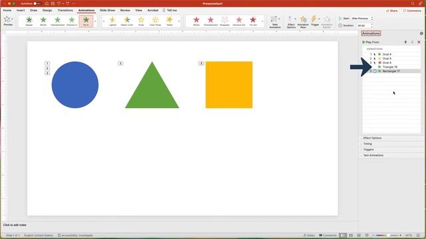Viewport: 426px width, 239px height.
Task: Apply the Color Pulse emphasis effect
Action: (x=155, y=21)
